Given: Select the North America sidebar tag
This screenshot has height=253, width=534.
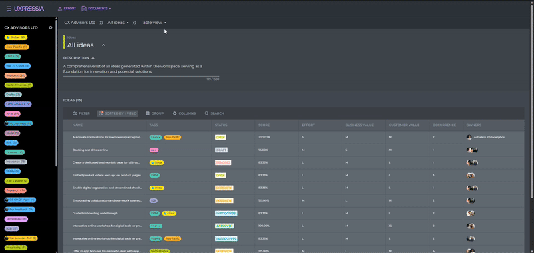Looking at the screenshot, I should [19, 85].
